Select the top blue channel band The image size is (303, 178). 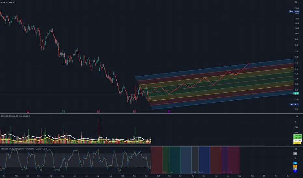pos(214,70)
